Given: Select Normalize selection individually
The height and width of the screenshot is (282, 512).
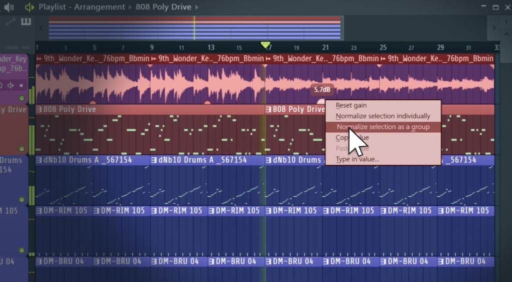Looking at the screenshot, I should pyautogui.click(x=383, y=116).
